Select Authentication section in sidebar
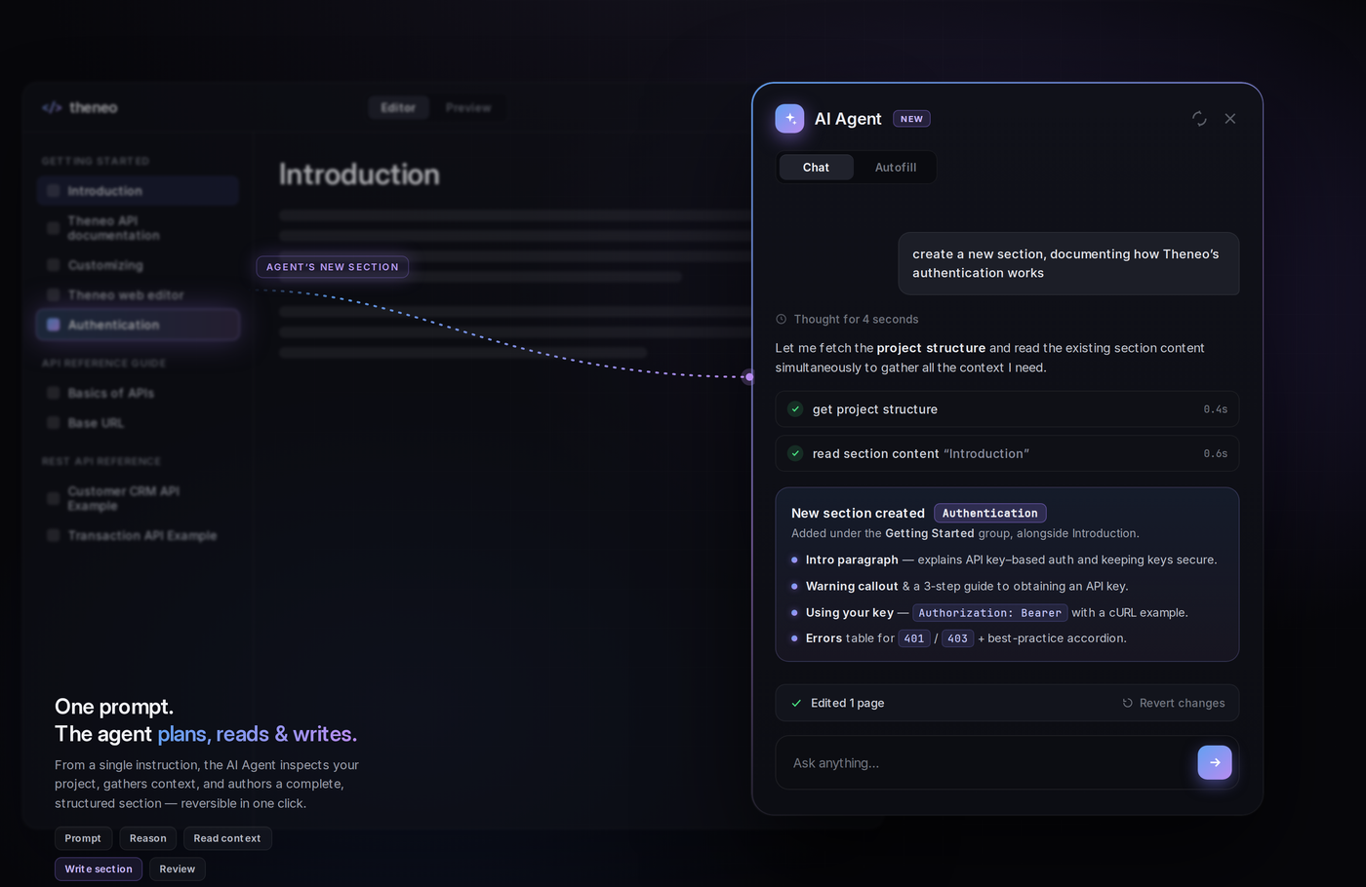This screenshot has width=1366, height=887. 138,325
